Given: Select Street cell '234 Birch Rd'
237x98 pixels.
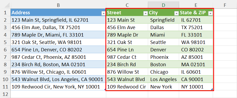Looking at the screenshot, I should (127, 64).
